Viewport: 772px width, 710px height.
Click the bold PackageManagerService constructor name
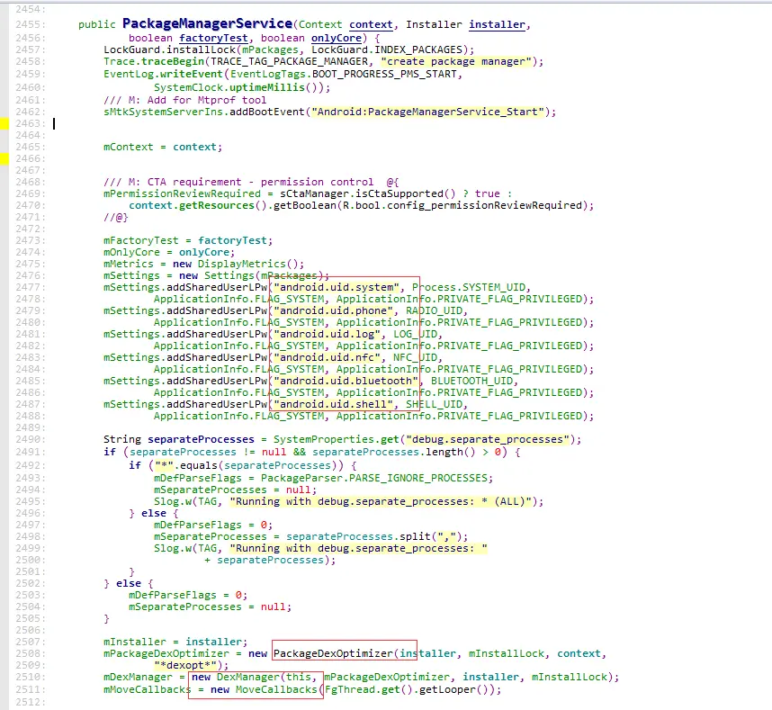[x=207, y=23]
